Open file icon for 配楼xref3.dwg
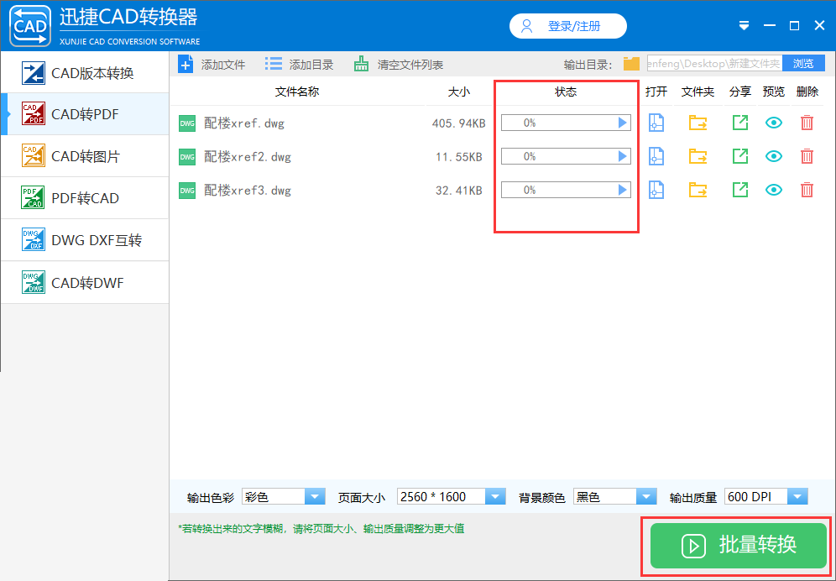 click(x=656, y=190)
